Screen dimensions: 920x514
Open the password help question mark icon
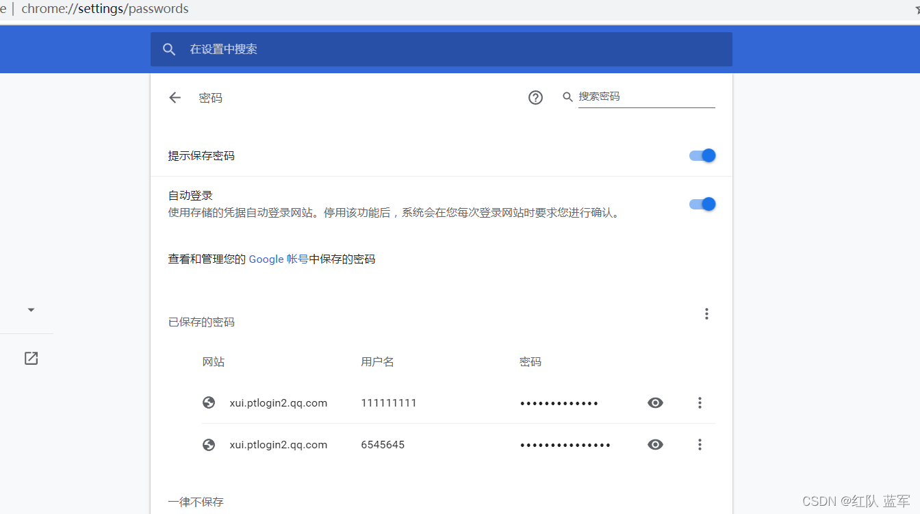tap(535, 98)
